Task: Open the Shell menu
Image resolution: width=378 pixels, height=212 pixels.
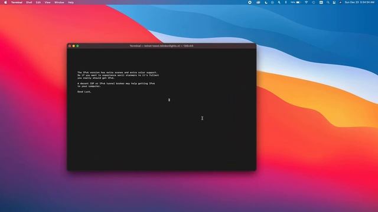Action: (x=29, y=2)
